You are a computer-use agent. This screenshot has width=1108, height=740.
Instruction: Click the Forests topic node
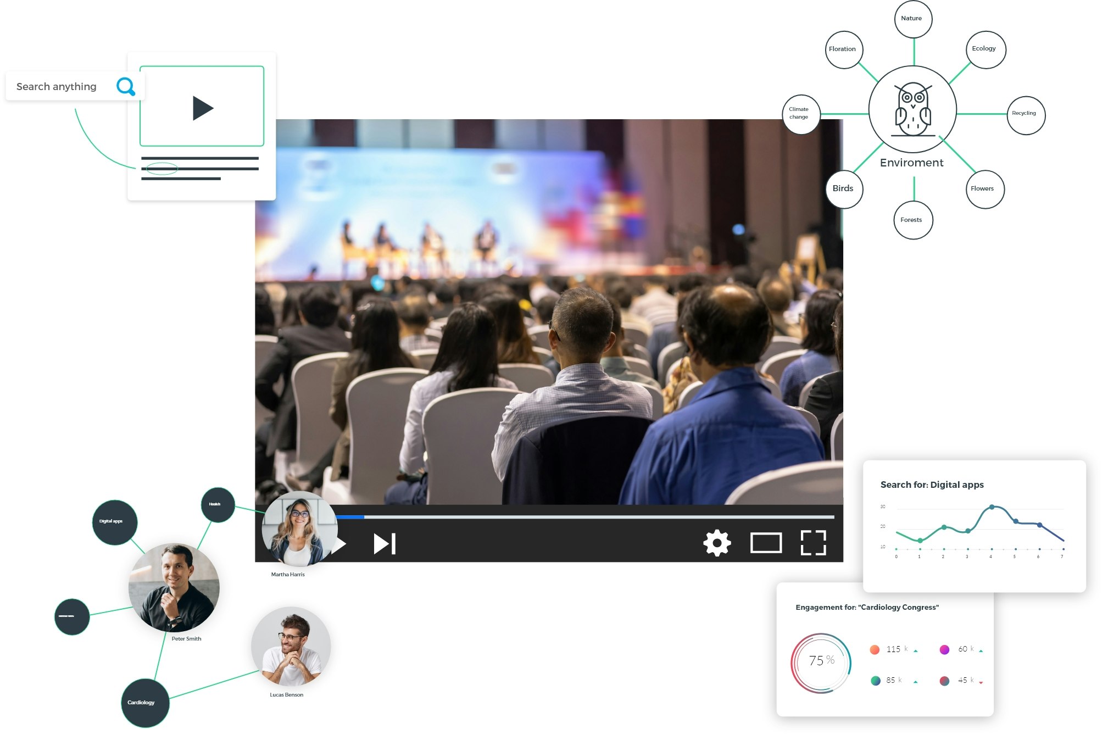[912, 220]
